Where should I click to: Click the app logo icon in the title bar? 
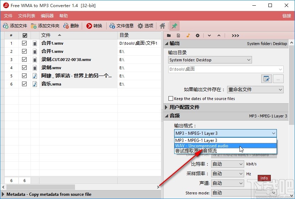click(x=6, y=5)
